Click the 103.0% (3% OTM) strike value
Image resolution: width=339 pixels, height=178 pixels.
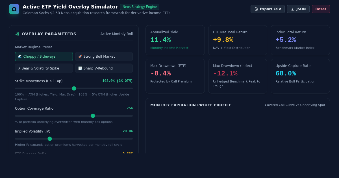(x=118, y=81)
